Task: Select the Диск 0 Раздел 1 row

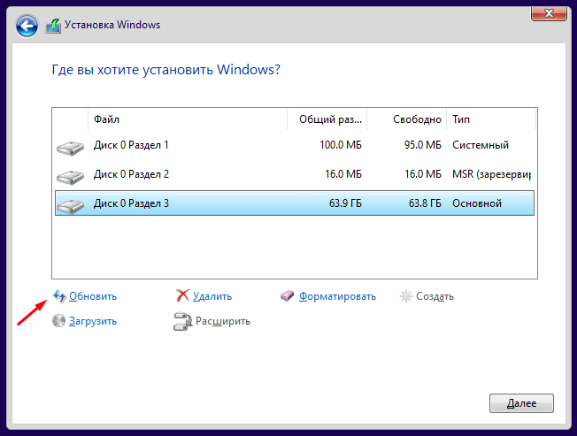Action: tap(295, 145)
